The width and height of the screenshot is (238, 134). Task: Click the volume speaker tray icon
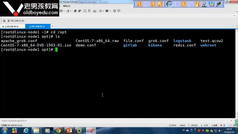pos(220,131)
